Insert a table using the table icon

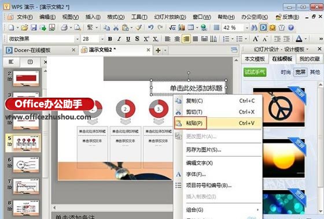191,28
